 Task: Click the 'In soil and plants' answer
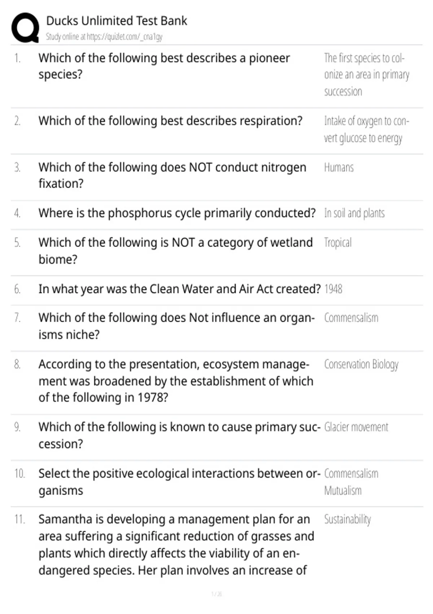pos(354,213)
